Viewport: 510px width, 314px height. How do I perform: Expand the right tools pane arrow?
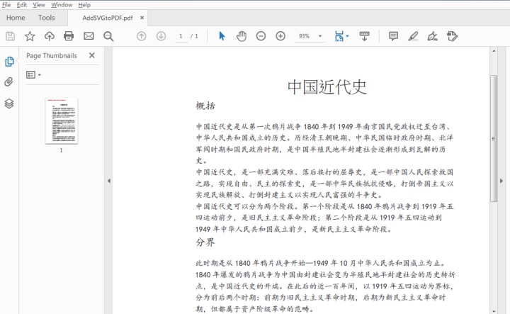501,181
